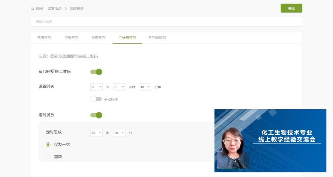Click the 设置时长 label
333x177 pixels.
coord(46,86)
